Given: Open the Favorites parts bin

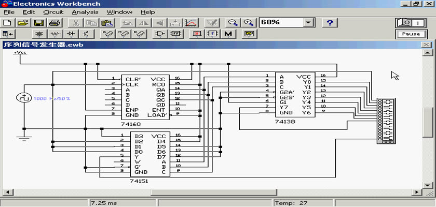Looking at the screenshot, I should pyautogui.click(x=8, y=34).
